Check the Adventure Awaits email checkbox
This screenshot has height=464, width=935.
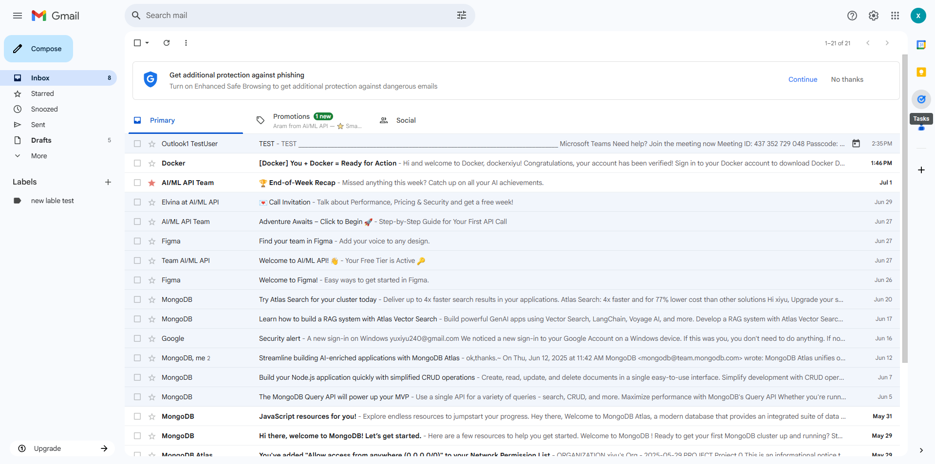click(137, 222)
